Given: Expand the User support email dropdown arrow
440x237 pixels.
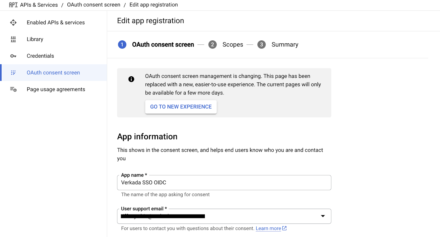Looking at the screenshot, I should click(x=323, y=216).
